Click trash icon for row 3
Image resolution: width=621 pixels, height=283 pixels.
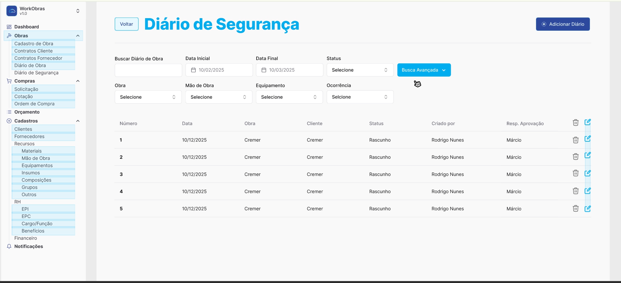pyautogui.click(x=575, y=173)
